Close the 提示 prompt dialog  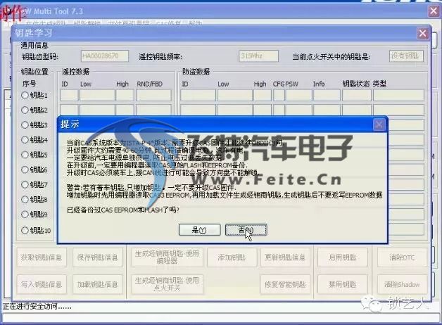[379, 125]
